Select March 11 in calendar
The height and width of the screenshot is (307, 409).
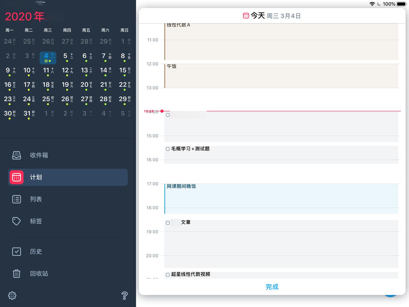click(48, 71)
